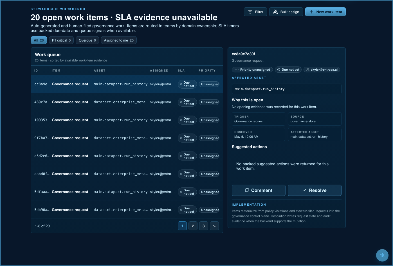Image resolution: width=393 pixels, height=266 pixels.
Task: Open the Filter button
Action: coord(255,12)
